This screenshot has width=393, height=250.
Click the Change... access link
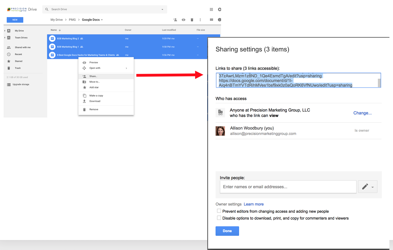[362, 113]
